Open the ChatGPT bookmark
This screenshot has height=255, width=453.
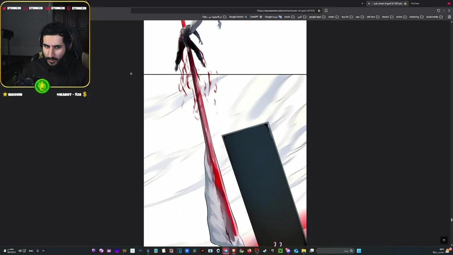[x=256, y=17]
